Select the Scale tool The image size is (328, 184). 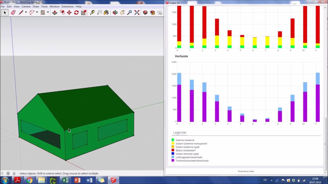pyautogui.click(x=84, y=13)
